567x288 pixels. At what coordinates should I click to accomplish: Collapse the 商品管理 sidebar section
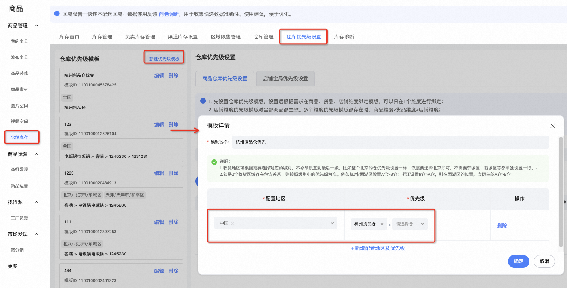(37, 25)
